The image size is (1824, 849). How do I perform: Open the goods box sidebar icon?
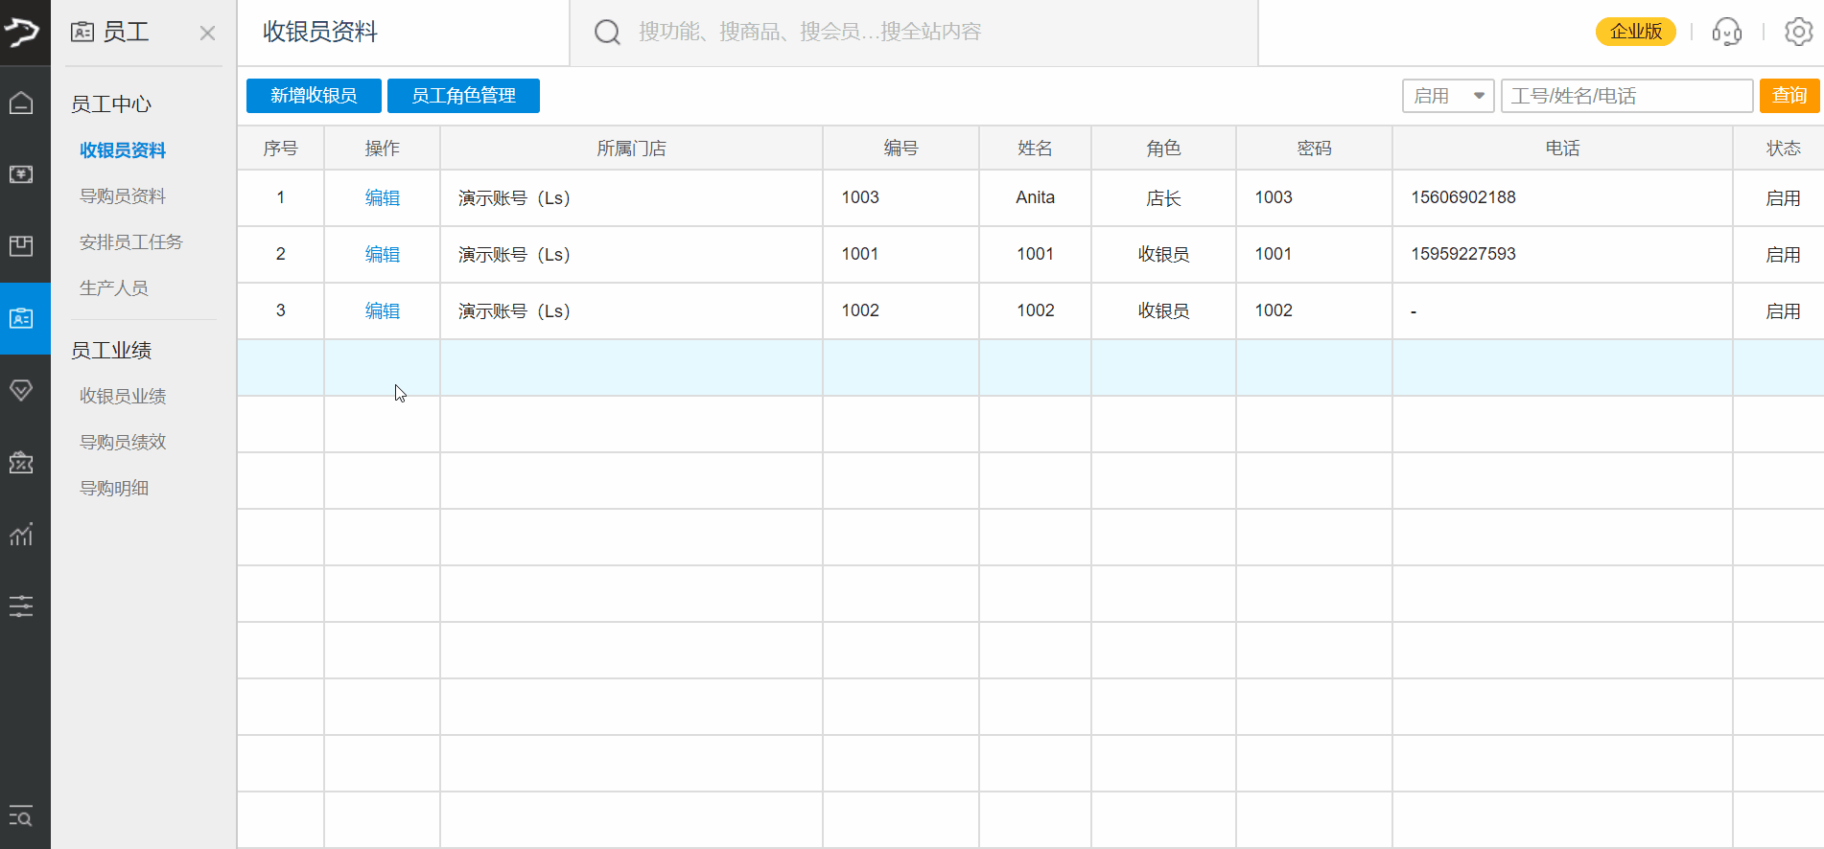[21, 246]
